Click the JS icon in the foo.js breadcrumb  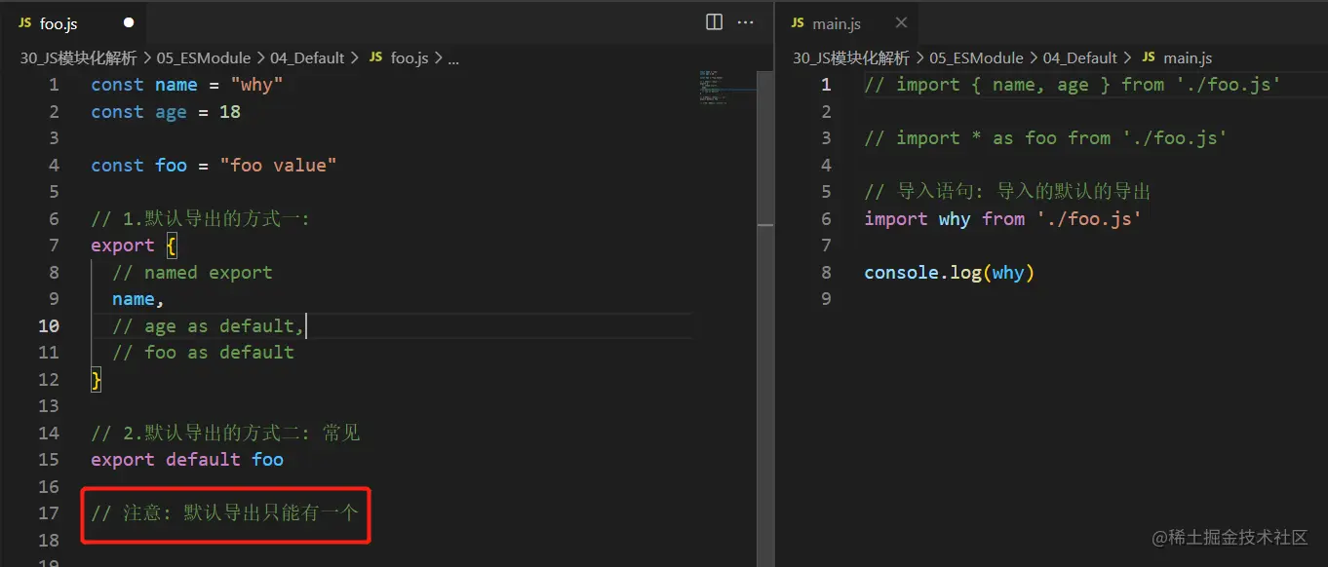pos(375,58)
